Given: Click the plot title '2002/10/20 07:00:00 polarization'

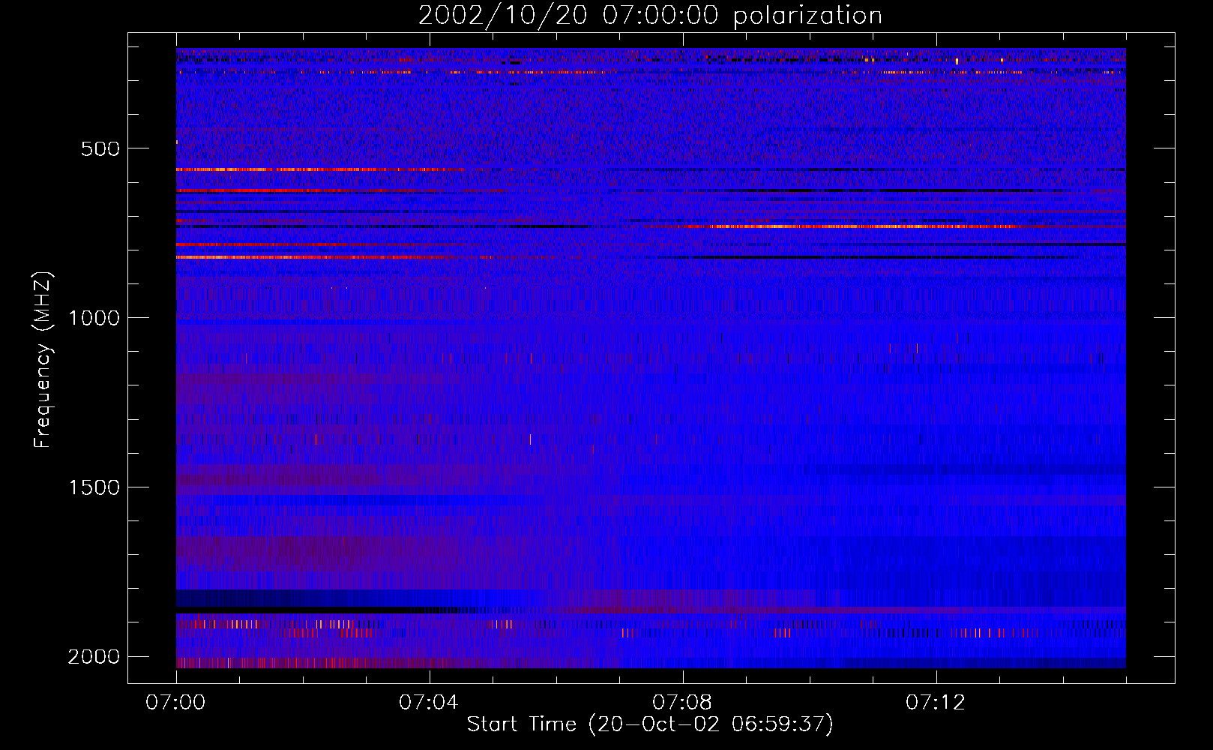Looking at the screenshot, I should tap(650, 16).
